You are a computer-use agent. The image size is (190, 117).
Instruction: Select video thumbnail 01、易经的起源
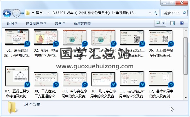click(17, 37)
